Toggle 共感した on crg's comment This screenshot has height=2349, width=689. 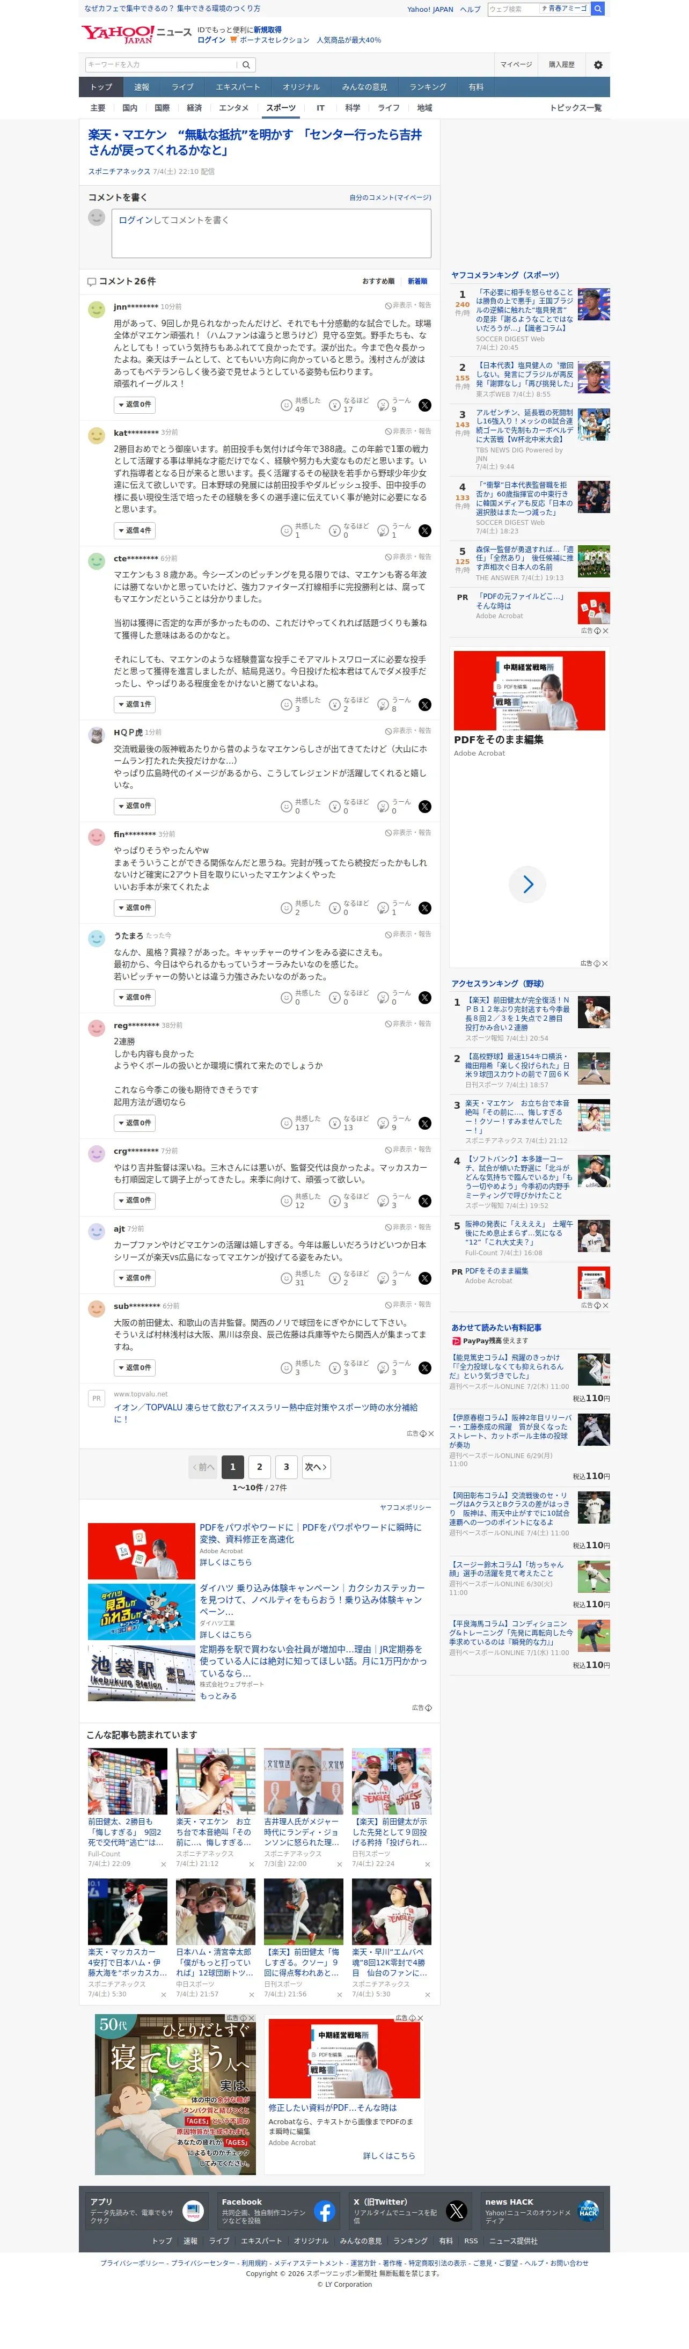point(300,1201)
